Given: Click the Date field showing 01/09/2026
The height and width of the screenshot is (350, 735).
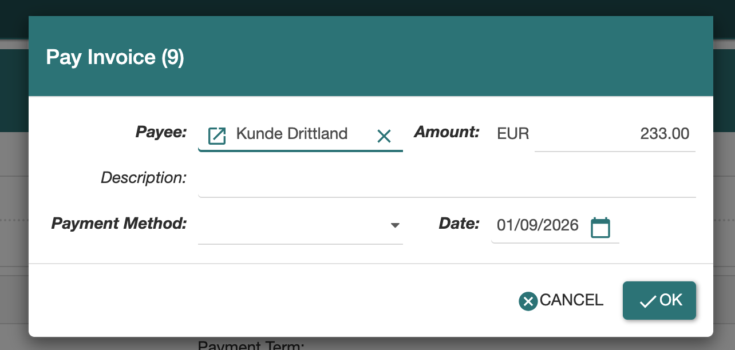Looking at the screenshot, I should point(538,225).
